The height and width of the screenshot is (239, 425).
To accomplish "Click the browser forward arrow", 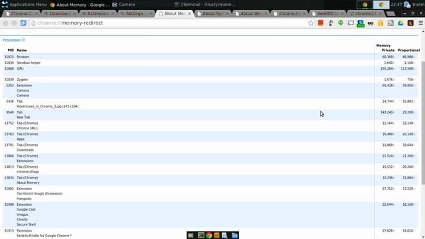I will pyautogui.click(x=14, y=23).
